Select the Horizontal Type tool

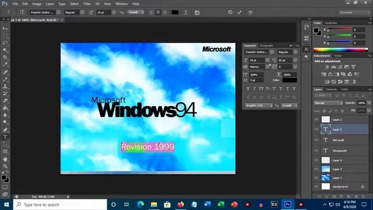[5, 137]
